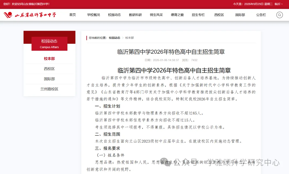Click the search magnifier icon
Screen dimensions: 289x174
(x=279, y=15)
